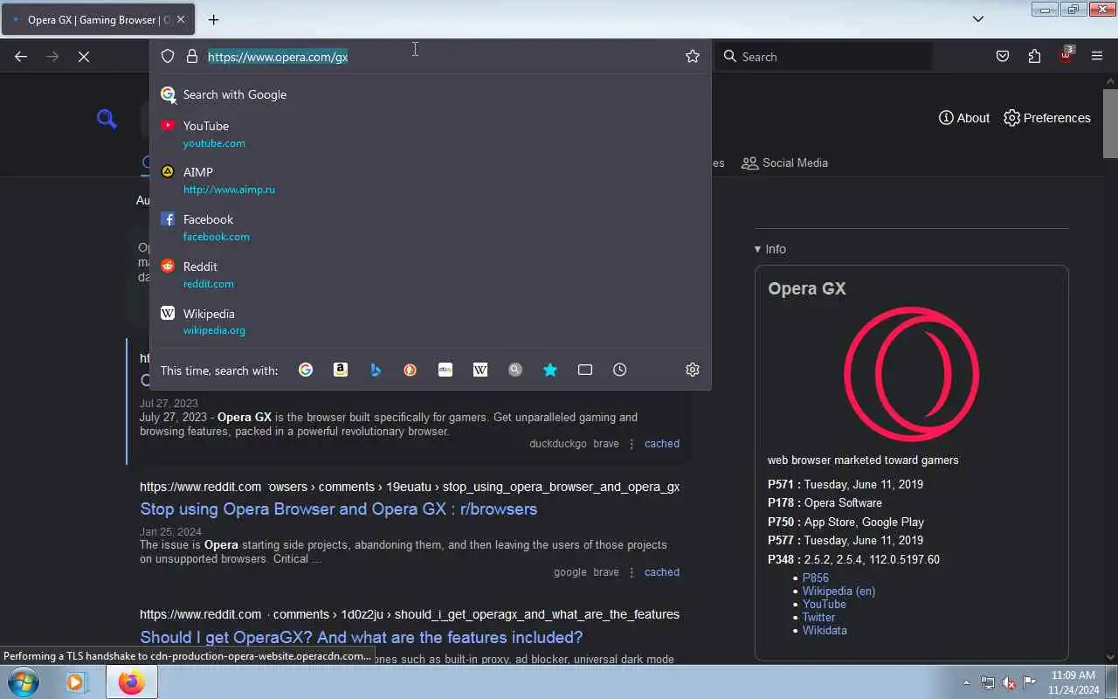Open the YouTube infobox link
Viewport: 1118px width, 699px height.
(825, 605)
